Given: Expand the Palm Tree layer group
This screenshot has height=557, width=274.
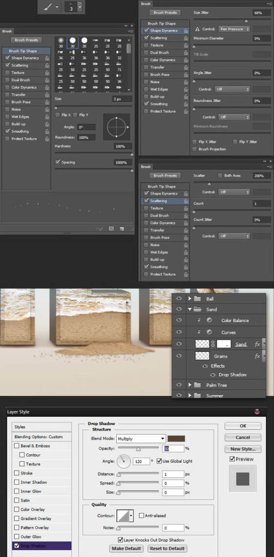Looking at the screenshot, I should 190,385.
